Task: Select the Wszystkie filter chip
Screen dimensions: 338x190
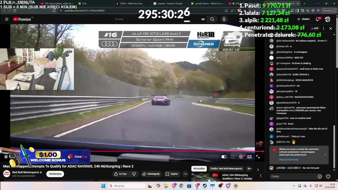Action: [199, 169]
